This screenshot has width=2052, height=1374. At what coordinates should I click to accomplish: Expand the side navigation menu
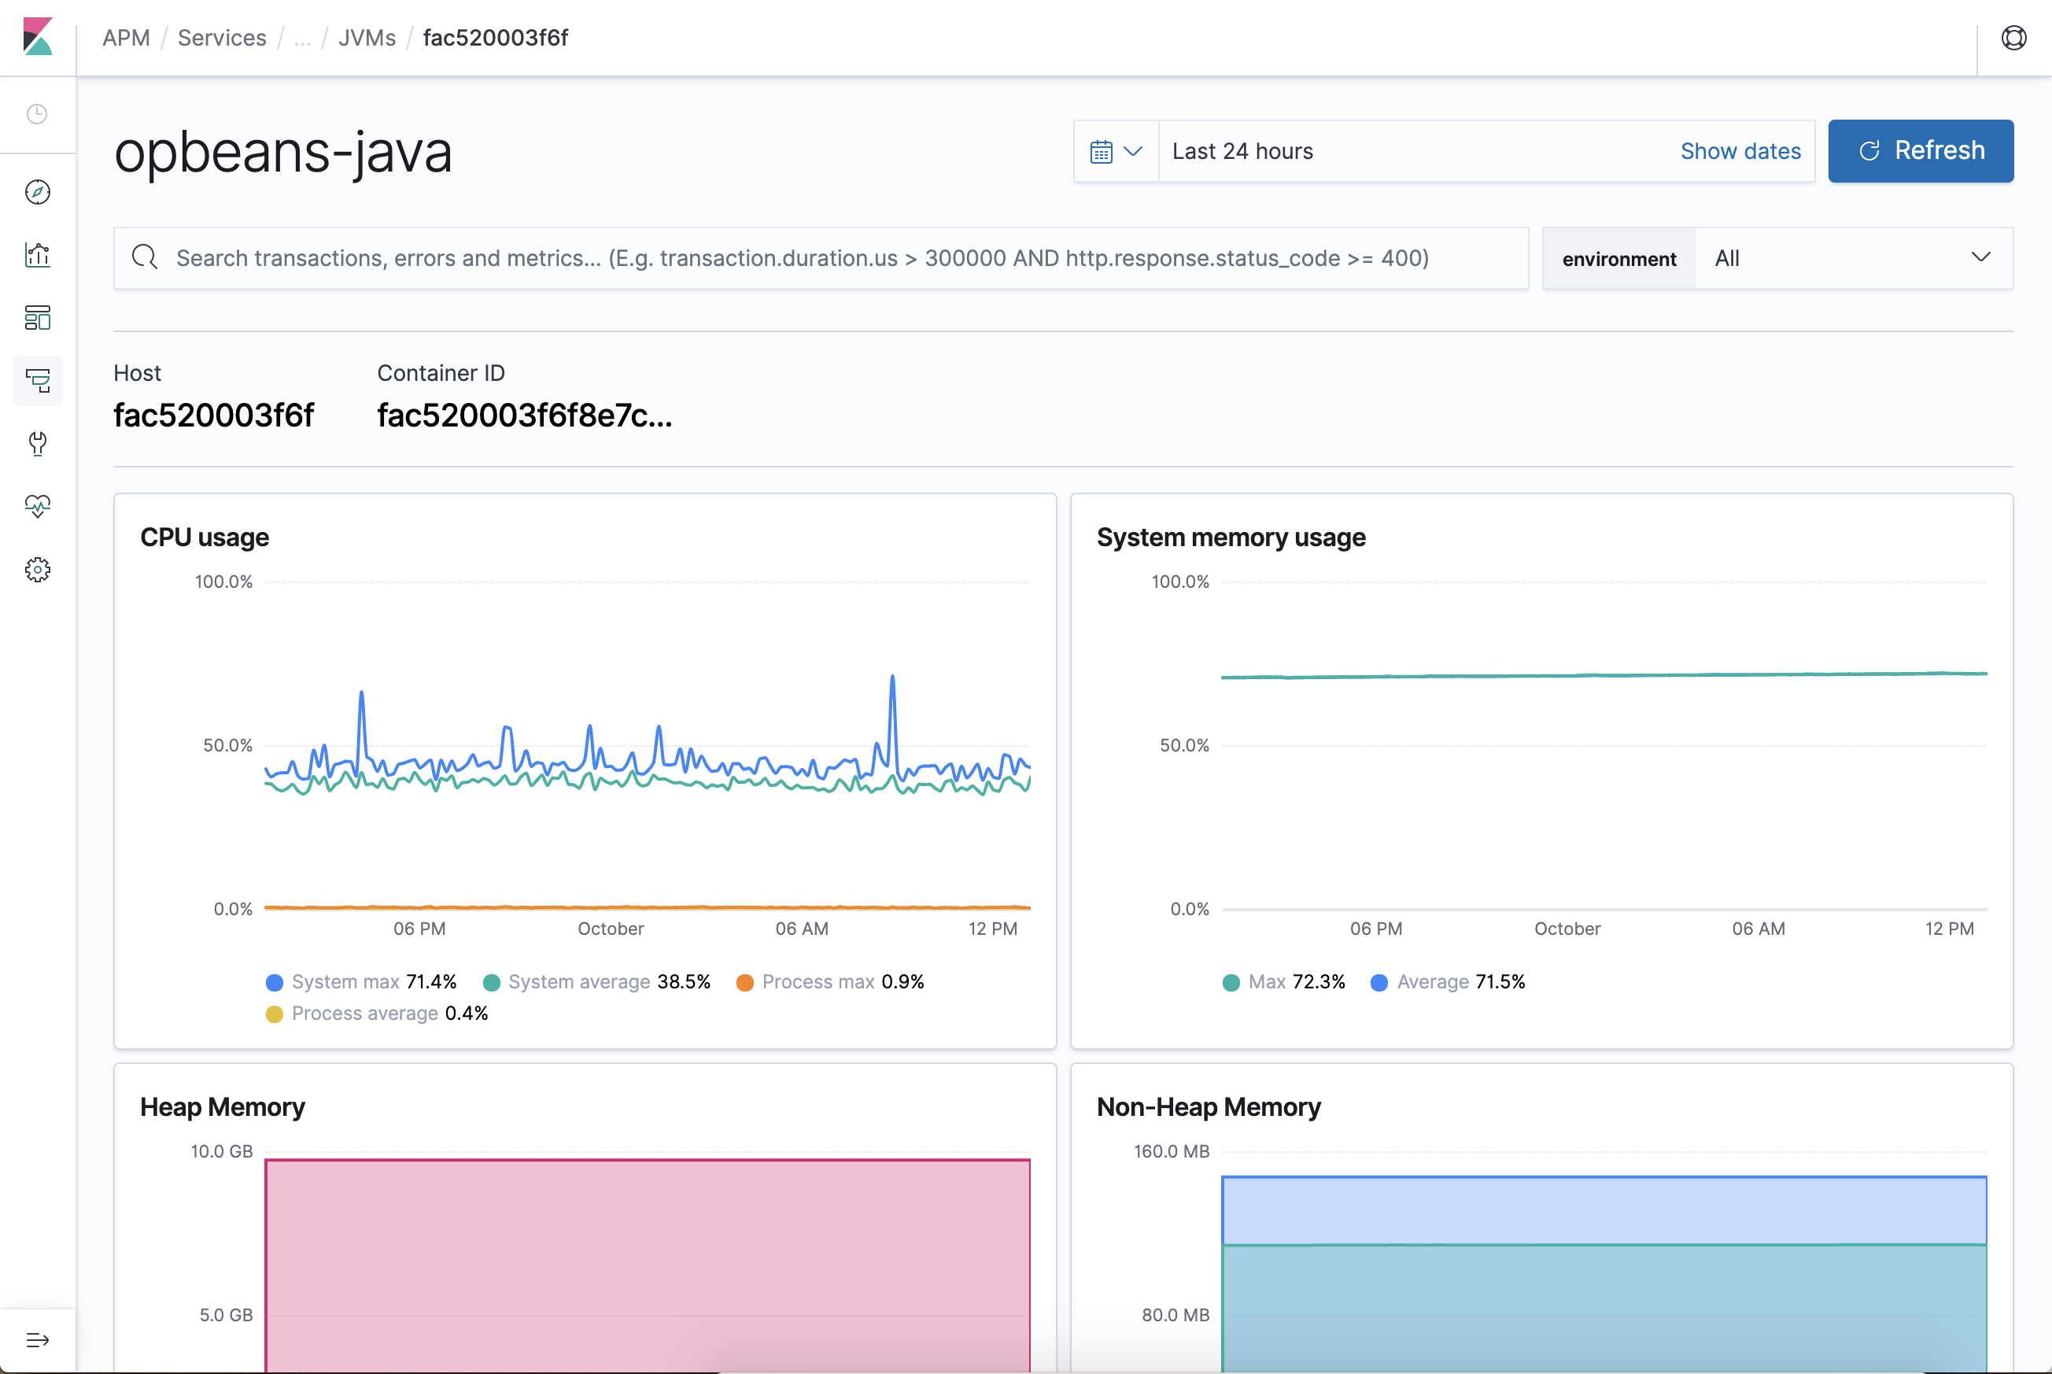coord(38,1339)
